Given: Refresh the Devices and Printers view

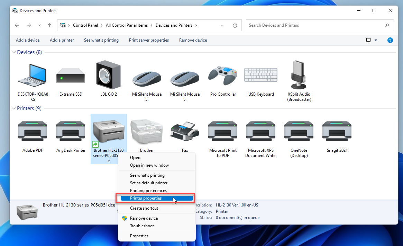Looking at the screenshot, I should (x=235, y=26).
